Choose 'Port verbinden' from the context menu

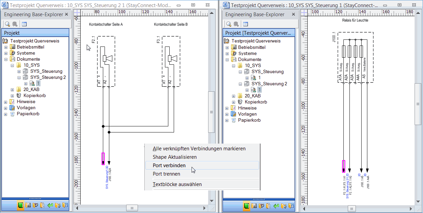tap(169, 165)
